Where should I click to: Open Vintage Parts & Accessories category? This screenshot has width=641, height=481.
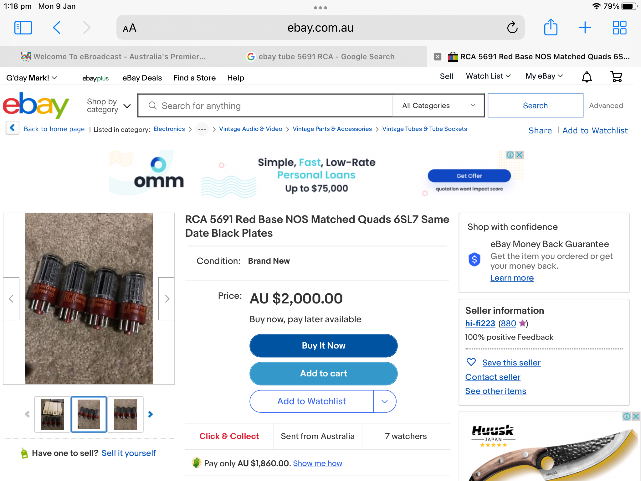(x=332, y=129)
